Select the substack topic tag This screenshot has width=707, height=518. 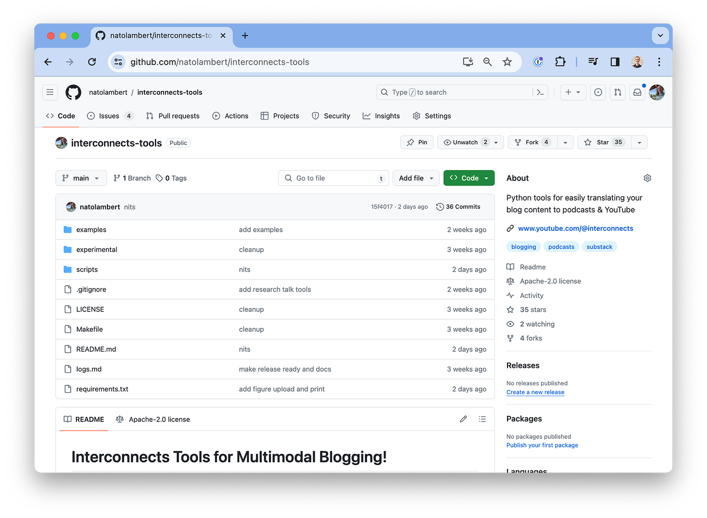(x=599, y=247)
